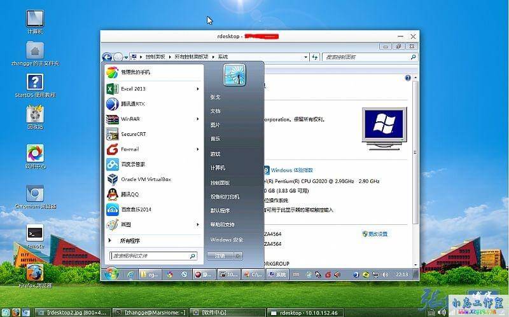Image resolution: width=509 pixels, height=317 pixels.
Task: Open Internet Explorer in the Windows taskbar
Action: (x=130, y=274)
